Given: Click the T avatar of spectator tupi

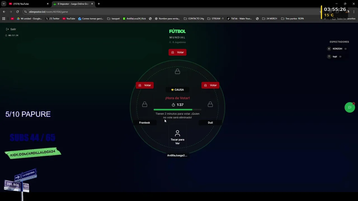Looking at the screenshot, I should pyautogui.click(x=329, y=56).
